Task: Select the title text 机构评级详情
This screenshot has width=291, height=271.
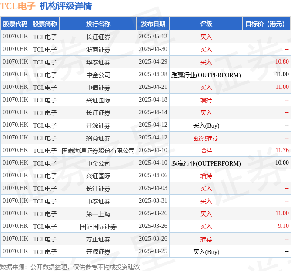Action: click(66, 7)
